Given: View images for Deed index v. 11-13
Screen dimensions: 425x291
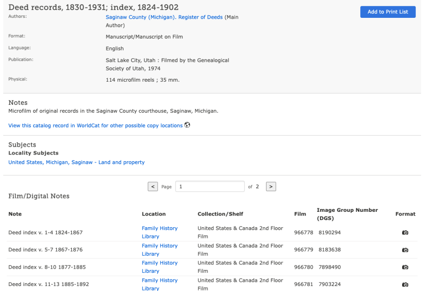Looking at the screenshot, I should click(405, 285).
